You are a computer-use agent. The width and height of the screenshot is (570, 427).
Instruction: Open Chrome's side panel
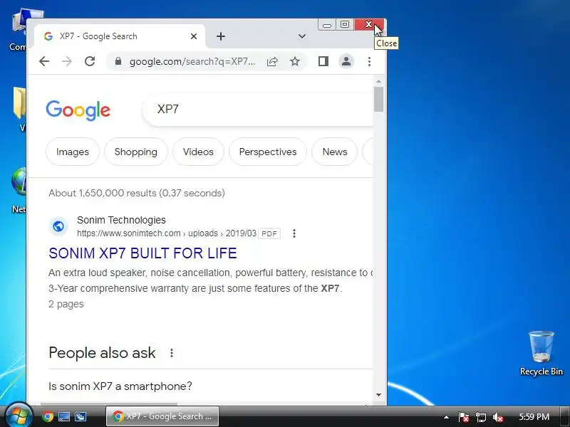[323, 61]
